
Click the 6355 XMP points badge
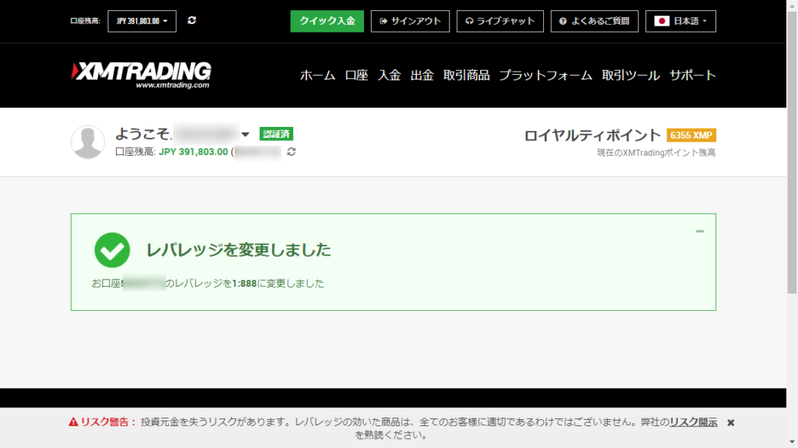[x=691, y=136]
